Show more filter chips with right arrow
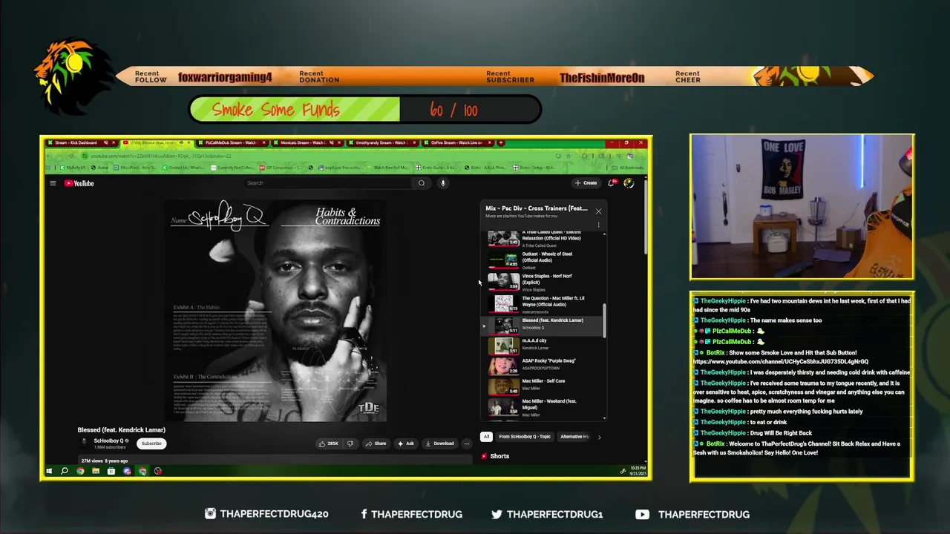This screenshot has height=534, width=950. pos(599,437)
